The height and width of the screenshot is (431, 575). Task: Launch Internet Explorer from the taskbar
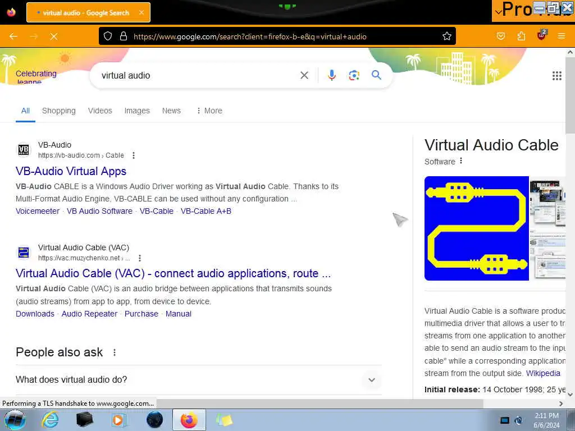point(50,420)
